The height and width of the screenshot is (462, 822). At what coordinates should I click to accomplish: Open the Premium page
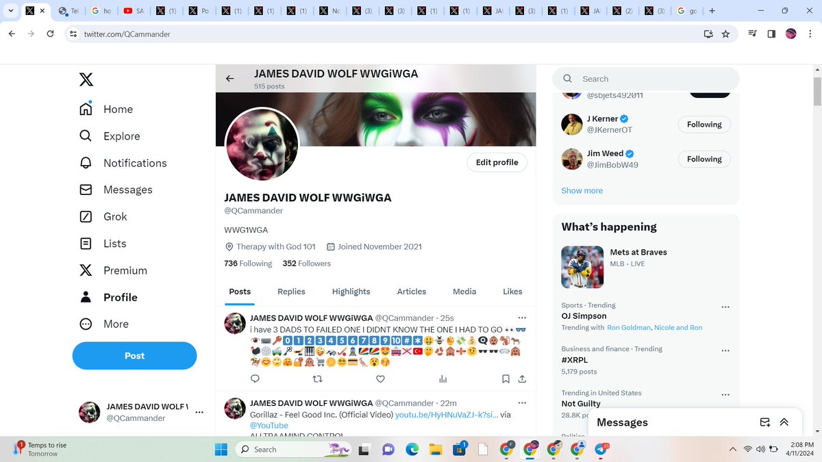pos(113,270)
